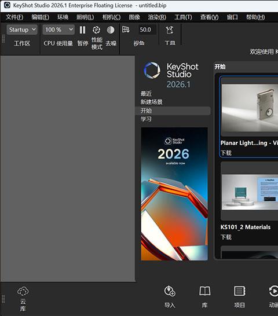The height and width of the screenshot is (316, 278).
Task: Toggle the denoise icon
Action: [x=111, y=30]
